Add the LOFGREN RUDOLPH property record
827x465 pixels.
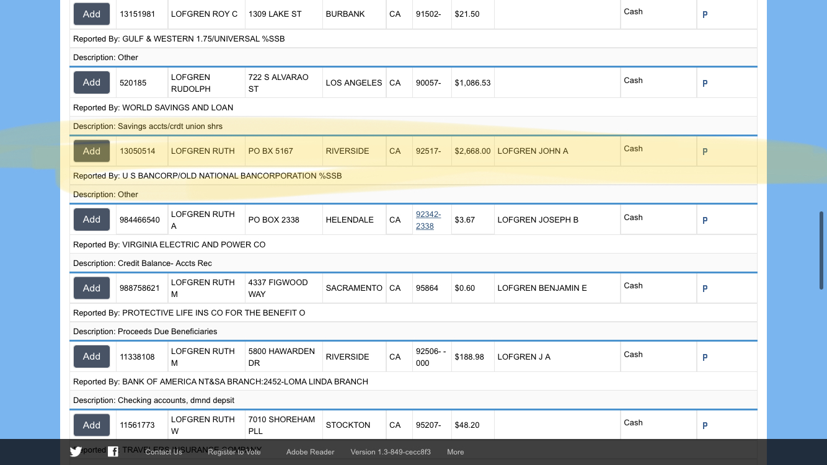[92, 82]
